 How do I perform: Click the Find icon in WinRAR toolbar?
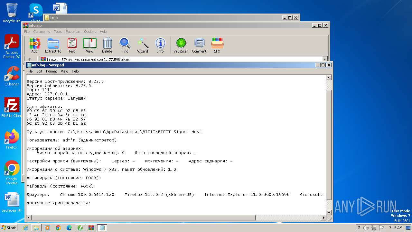[125, 45]
